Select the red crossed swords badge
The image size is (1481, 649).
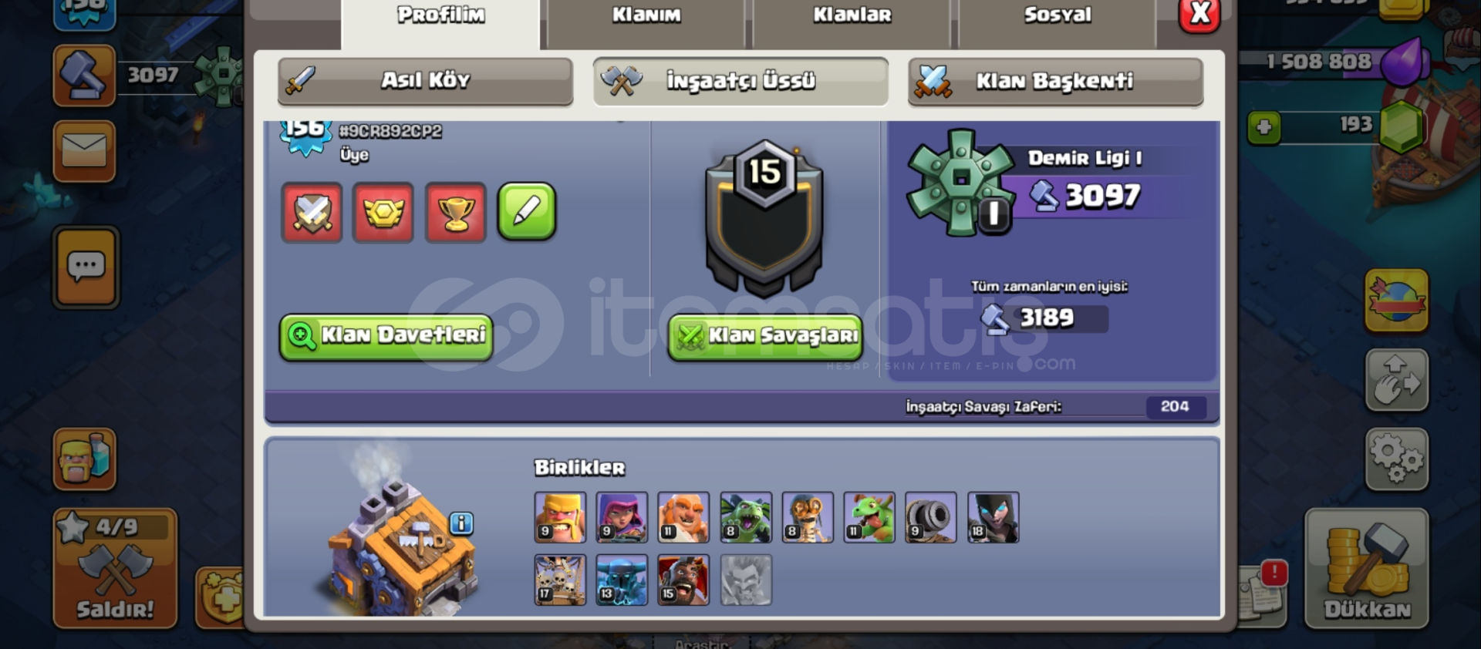tap(312, 212)
